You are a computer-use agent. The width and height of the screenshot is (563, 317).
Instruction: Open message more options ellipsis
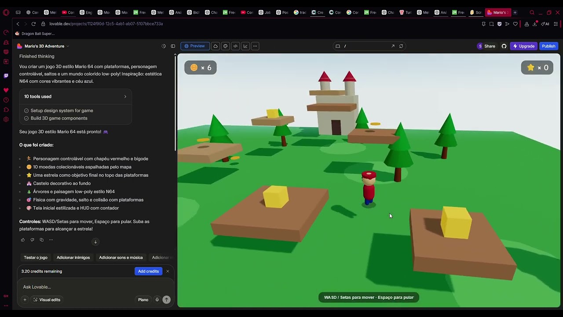click(x=51, y=240)
